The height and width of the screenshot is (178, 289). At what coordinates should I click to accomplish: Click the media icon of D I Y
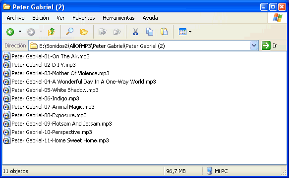click(x=6, y=65)
